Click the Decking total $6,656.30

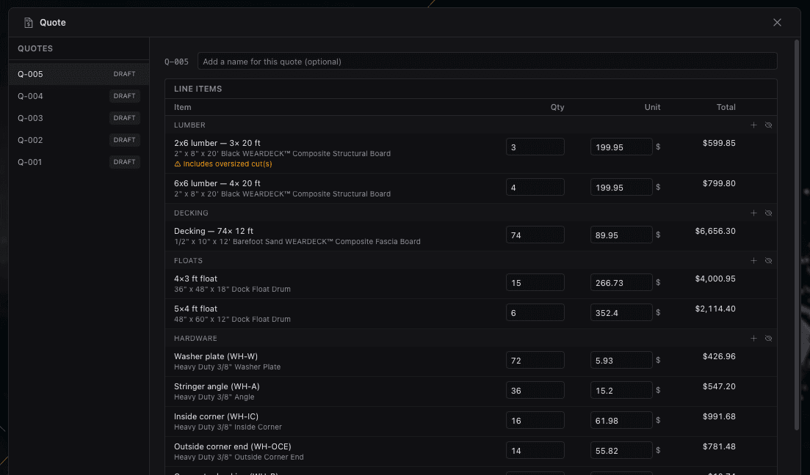715,231
